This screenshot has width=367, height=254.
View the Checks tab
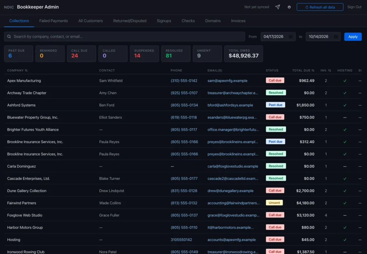point(188,21)
